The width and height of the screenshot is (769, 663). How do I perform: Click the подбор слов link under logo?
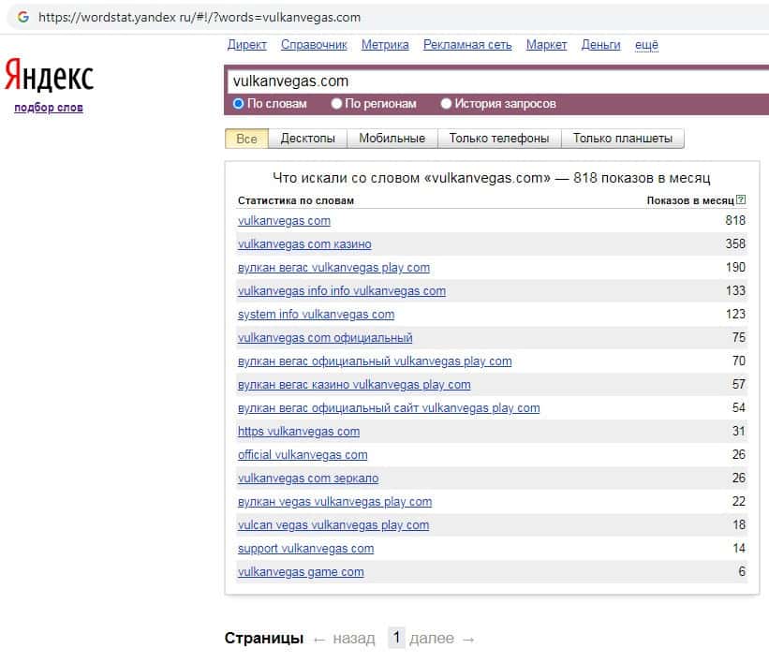click(x=49, y=108)
